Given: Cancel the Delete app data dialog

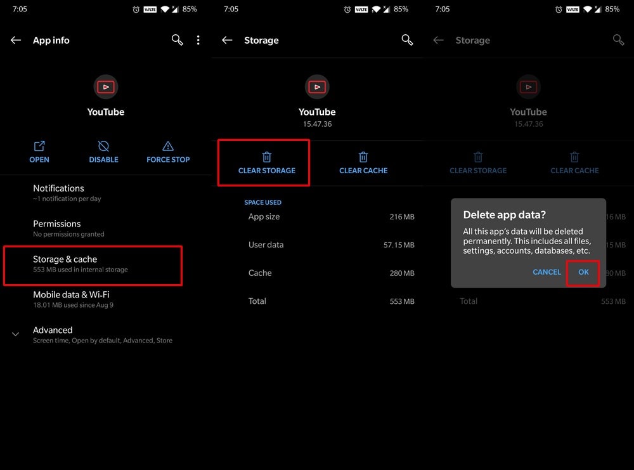Looking at the screenshot, I should [x=547, y=272].
